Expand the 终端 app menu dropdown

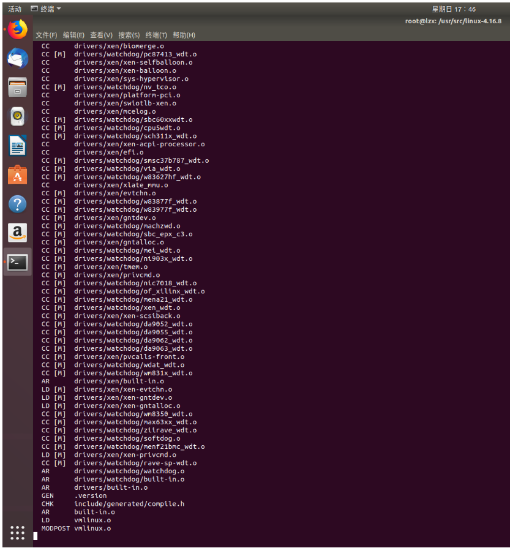pyautogui.click(x=46, y=9)
